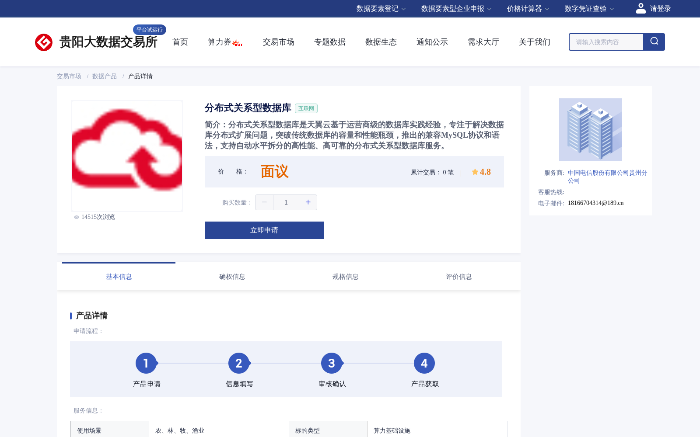The image size is (700, 437).
Task: Click the 平台试运行 badge
Action: click(150, 30)
